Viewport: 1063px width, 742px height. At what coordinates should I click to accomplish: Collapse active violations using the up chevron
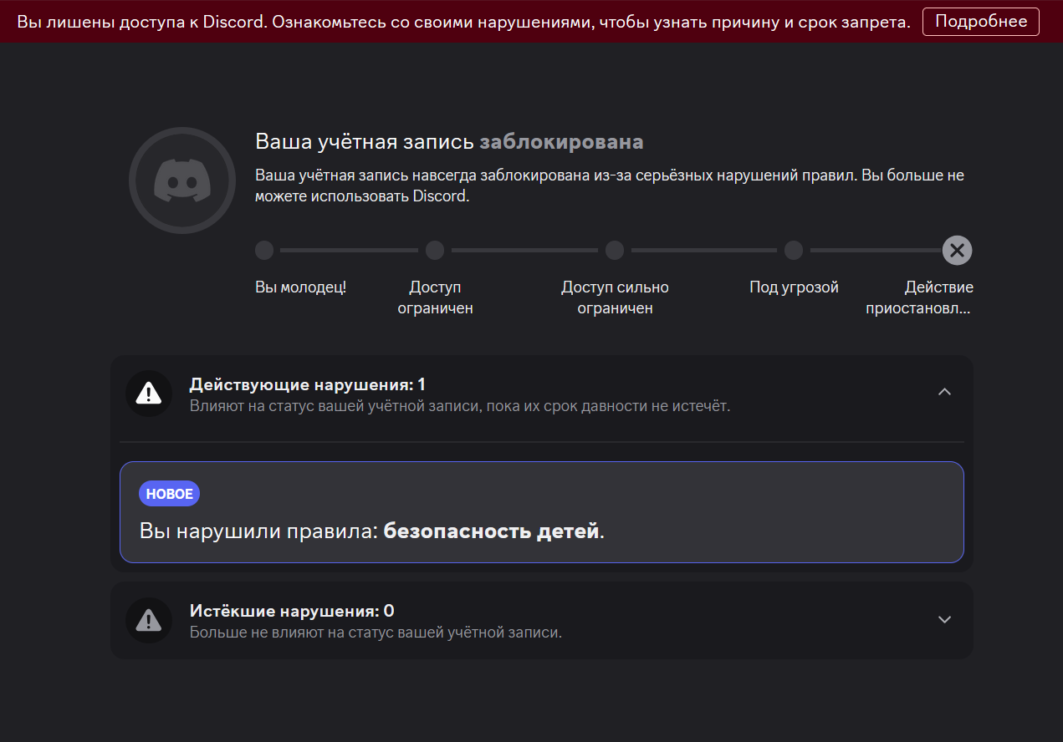coord(944,392)
